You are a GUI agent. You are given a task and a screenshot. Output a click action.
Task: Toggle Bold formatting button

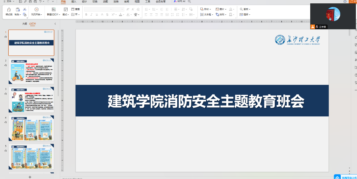87,14
